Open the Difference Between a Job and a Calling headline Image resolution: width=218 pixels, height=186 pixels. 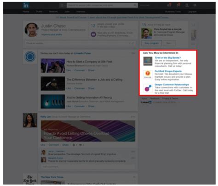click(94, 79)
